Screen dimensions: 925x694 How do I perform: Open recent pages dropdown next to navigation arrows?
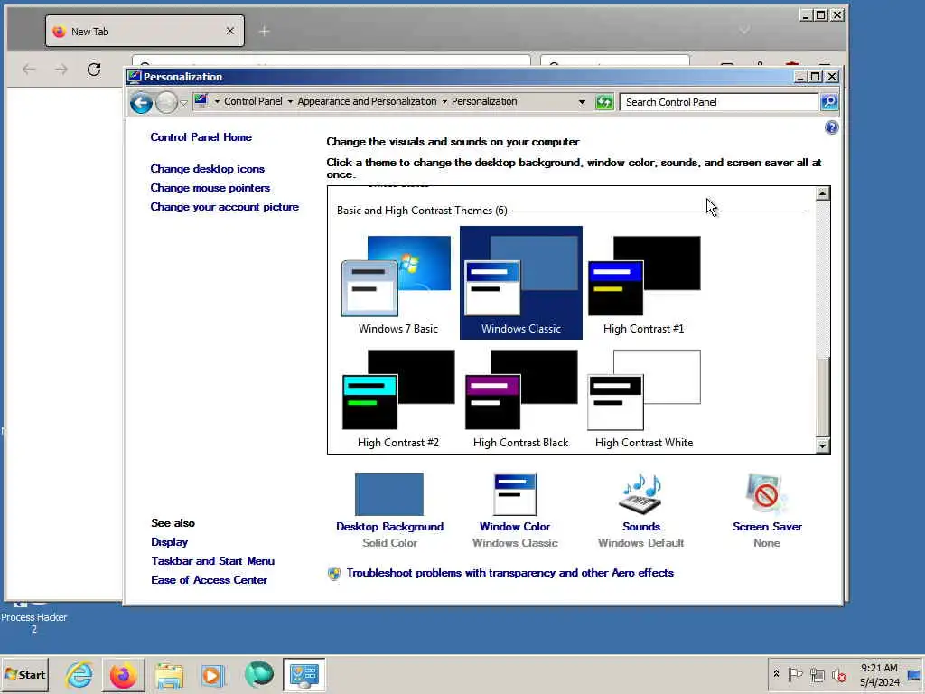coord(183,103)
